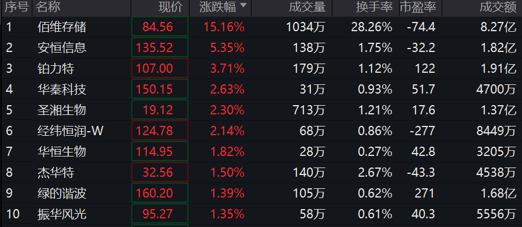This screenshot has width=522, height=227.
Task: Click the 成交额 column header
Action: point(498,7)
